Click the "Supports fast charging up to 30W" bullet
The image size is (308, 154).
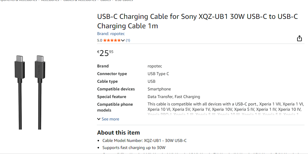[x=134, y=148]
